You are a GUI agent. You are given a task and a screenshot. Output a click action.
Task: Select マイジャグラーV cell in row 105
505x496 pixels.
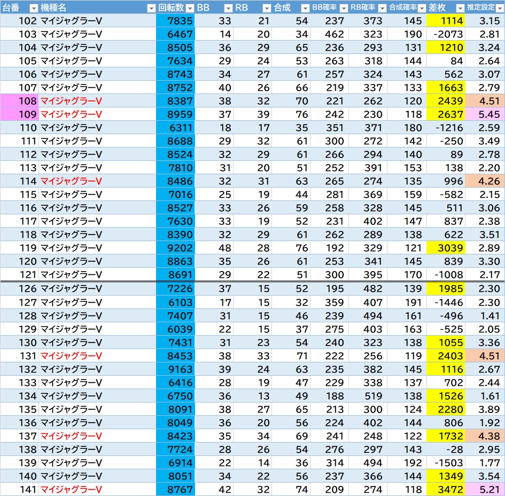pyautogui.click(x=97, y=60)
